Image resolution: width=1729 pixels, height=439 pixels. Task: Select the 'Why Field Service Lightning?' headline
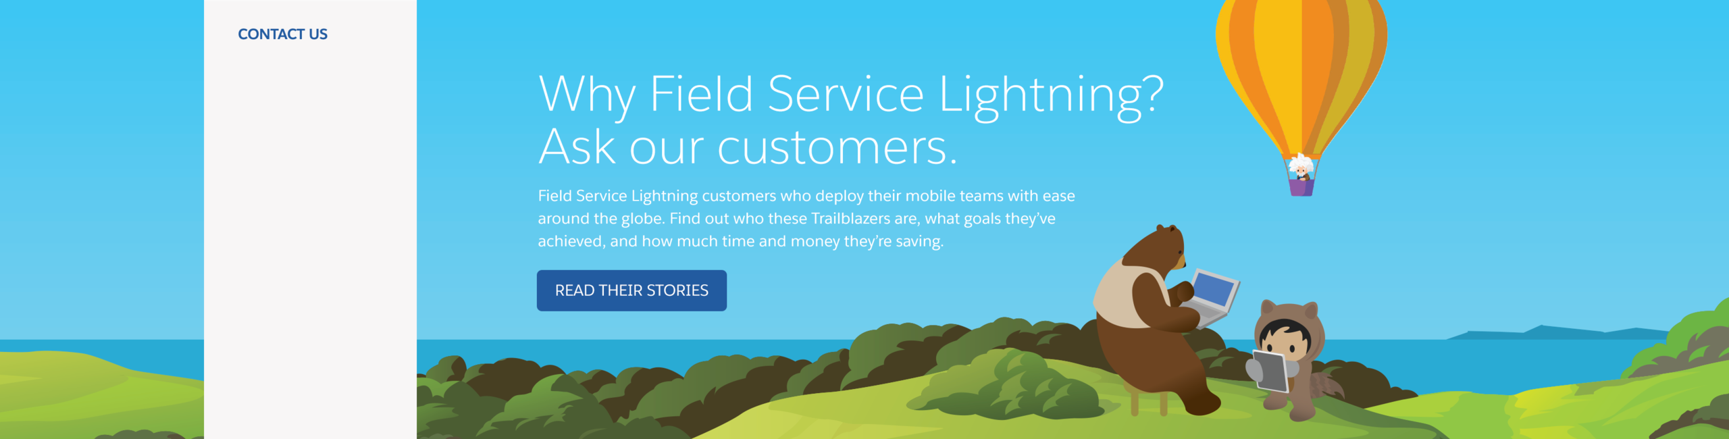tap(851, 94)
